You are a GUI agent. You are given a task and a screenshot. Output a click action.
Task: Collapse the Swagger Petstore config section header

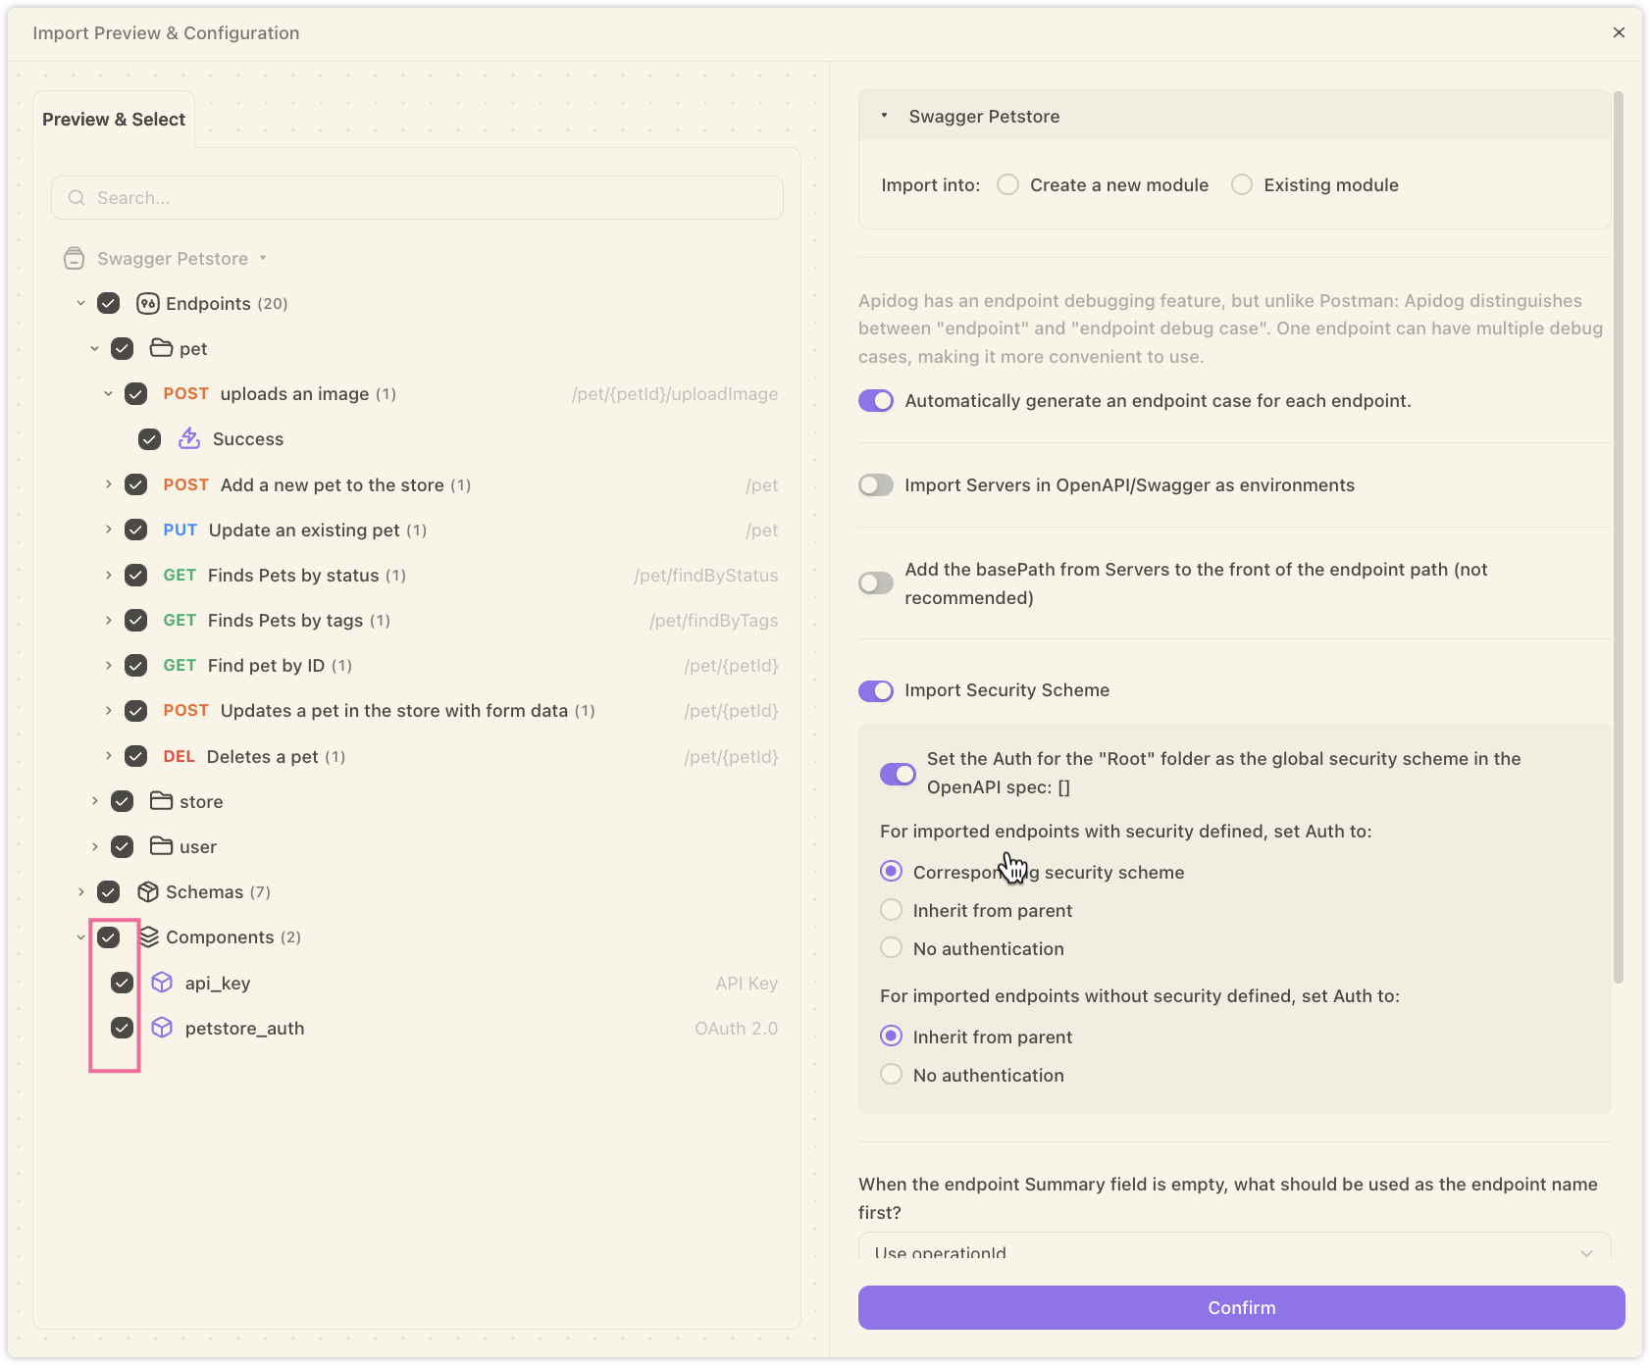(x=885, y=116)
